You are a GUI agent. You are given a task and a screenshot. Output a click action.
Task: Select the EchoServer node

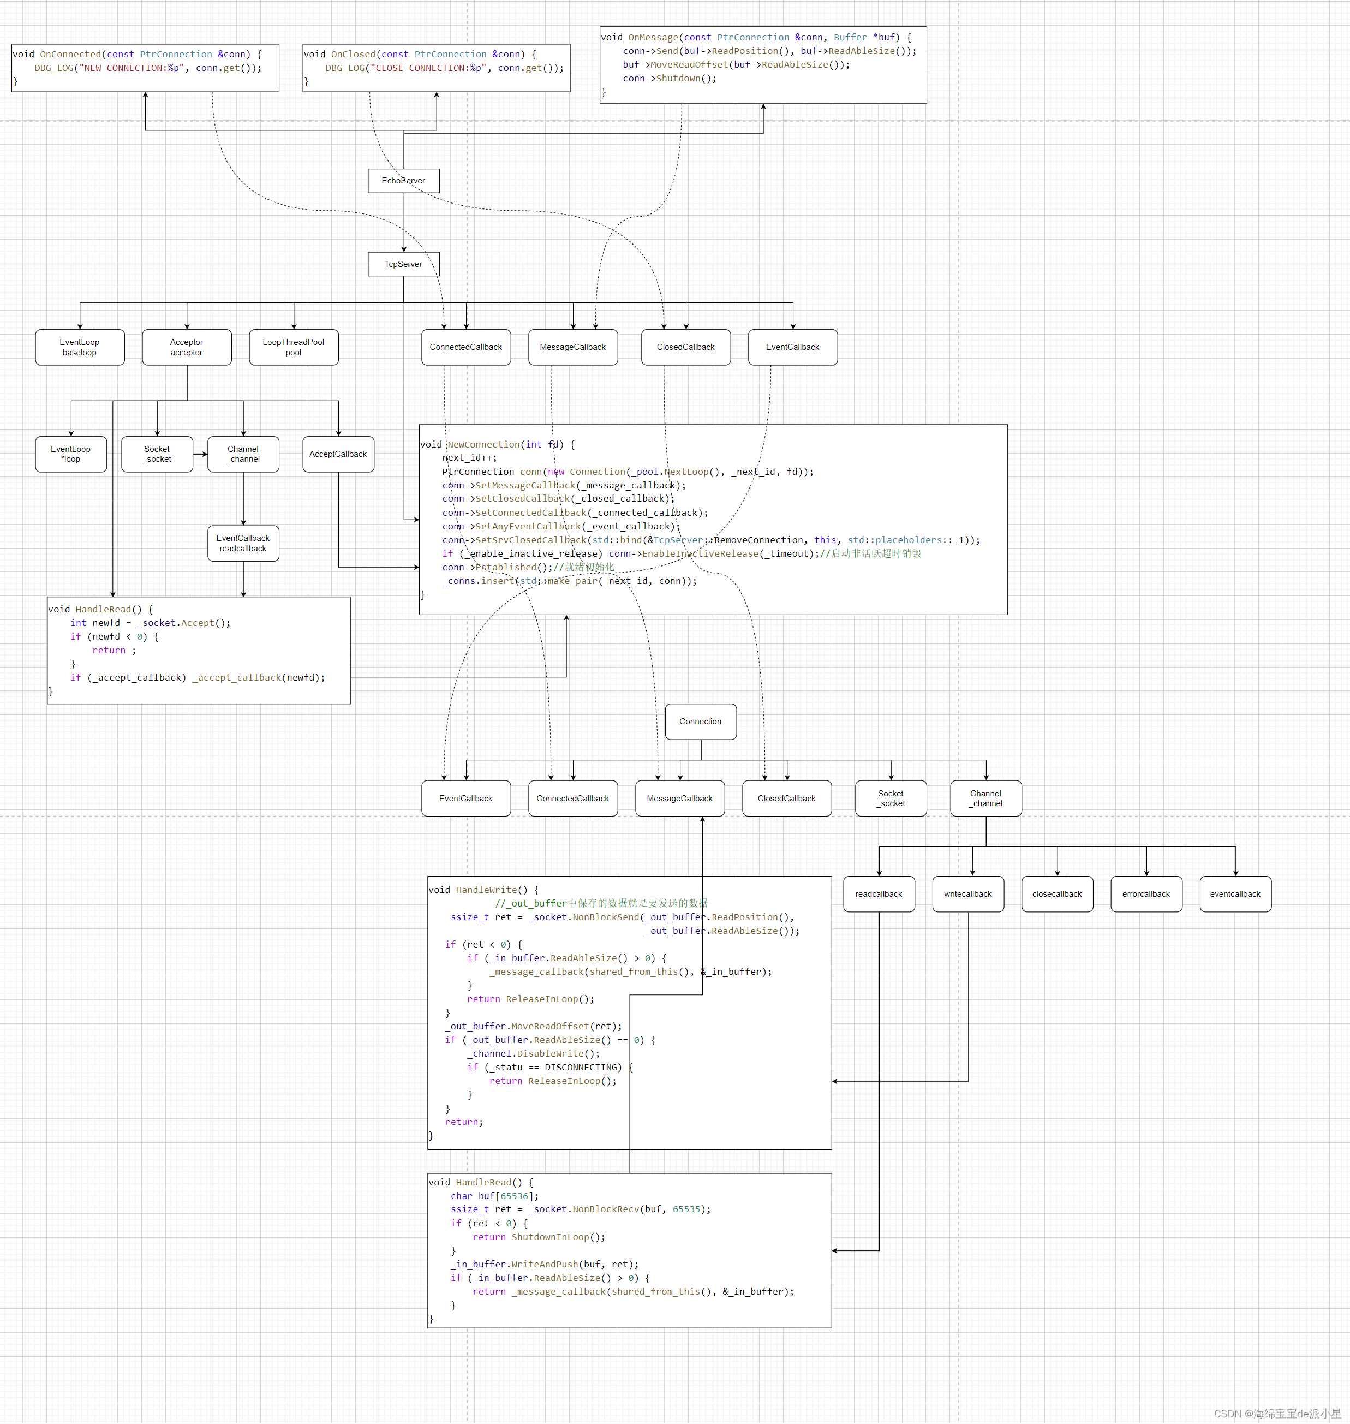pyautogui.click(x=404, y=181)
